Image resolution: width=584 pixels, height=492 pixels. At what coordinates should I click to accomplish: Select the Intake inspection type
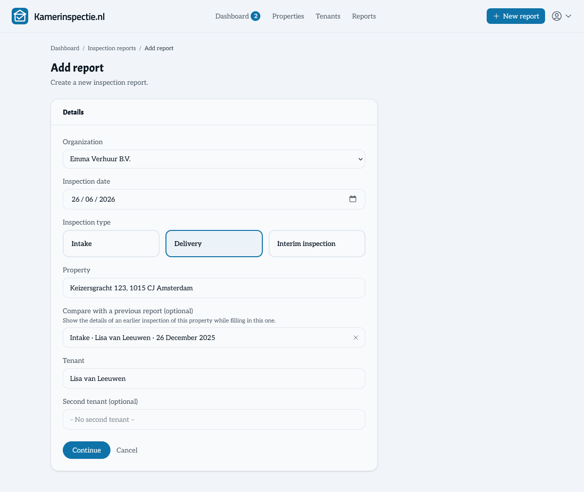(111, 244)
